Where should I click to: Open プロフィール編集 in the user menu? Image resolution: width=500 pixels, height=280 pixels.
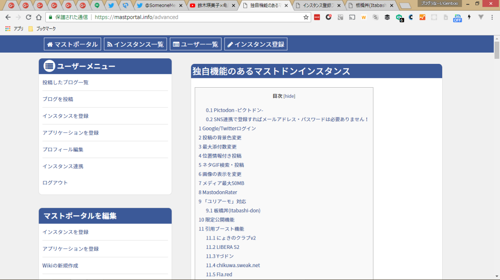63,150
